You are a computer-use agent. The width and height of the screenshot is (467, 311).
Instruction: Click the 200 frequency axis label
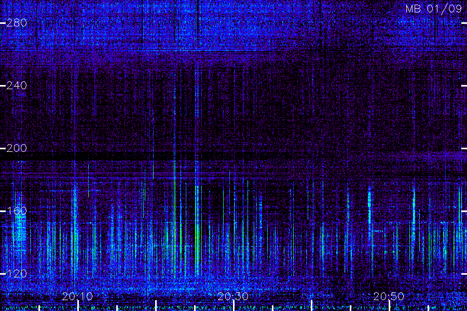point(17,148)
